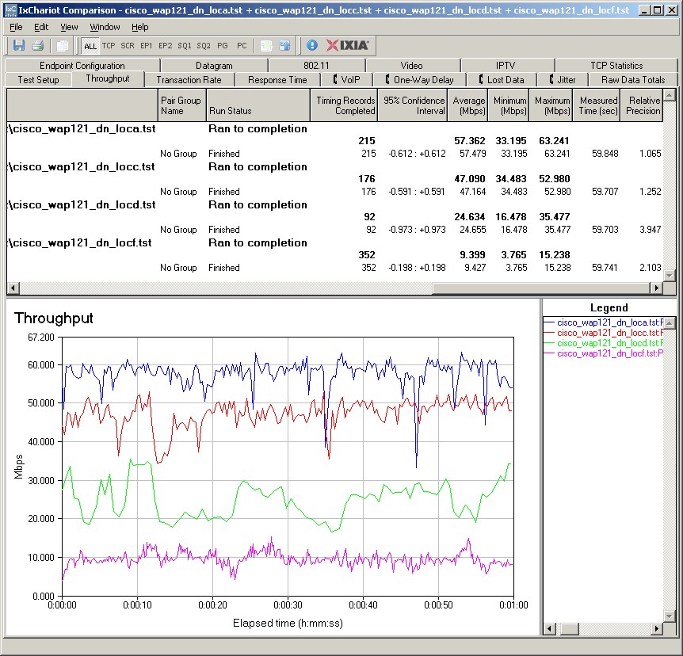Click the Save disk icon
Image resolution: width=683 pixels, height=656 pixels.
coord(19,45)
